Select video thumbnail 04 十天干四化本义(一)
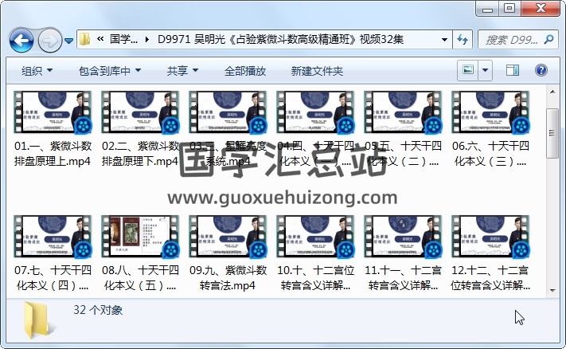The width and height of the screenshot is (566, 349). [315, 112]
